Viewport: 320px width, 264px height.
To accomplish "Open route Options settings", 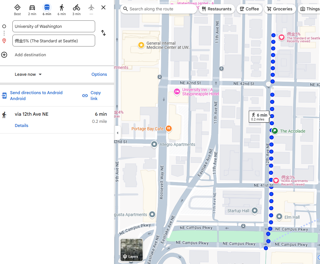I will [99, 74].
